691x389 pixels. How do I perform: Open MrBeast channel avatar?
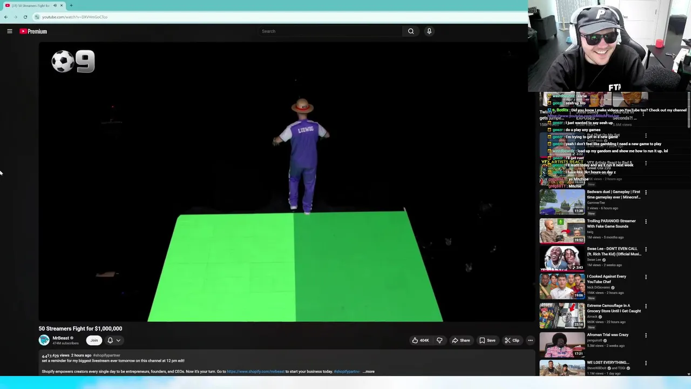[44, 340]
